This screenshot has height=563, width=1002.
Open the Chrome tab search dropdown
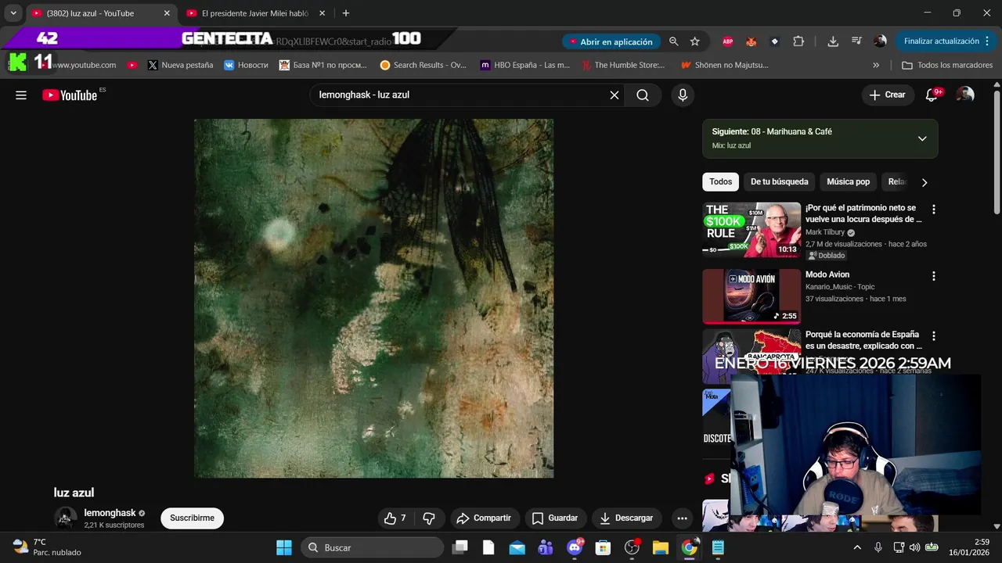click(13, 13)
